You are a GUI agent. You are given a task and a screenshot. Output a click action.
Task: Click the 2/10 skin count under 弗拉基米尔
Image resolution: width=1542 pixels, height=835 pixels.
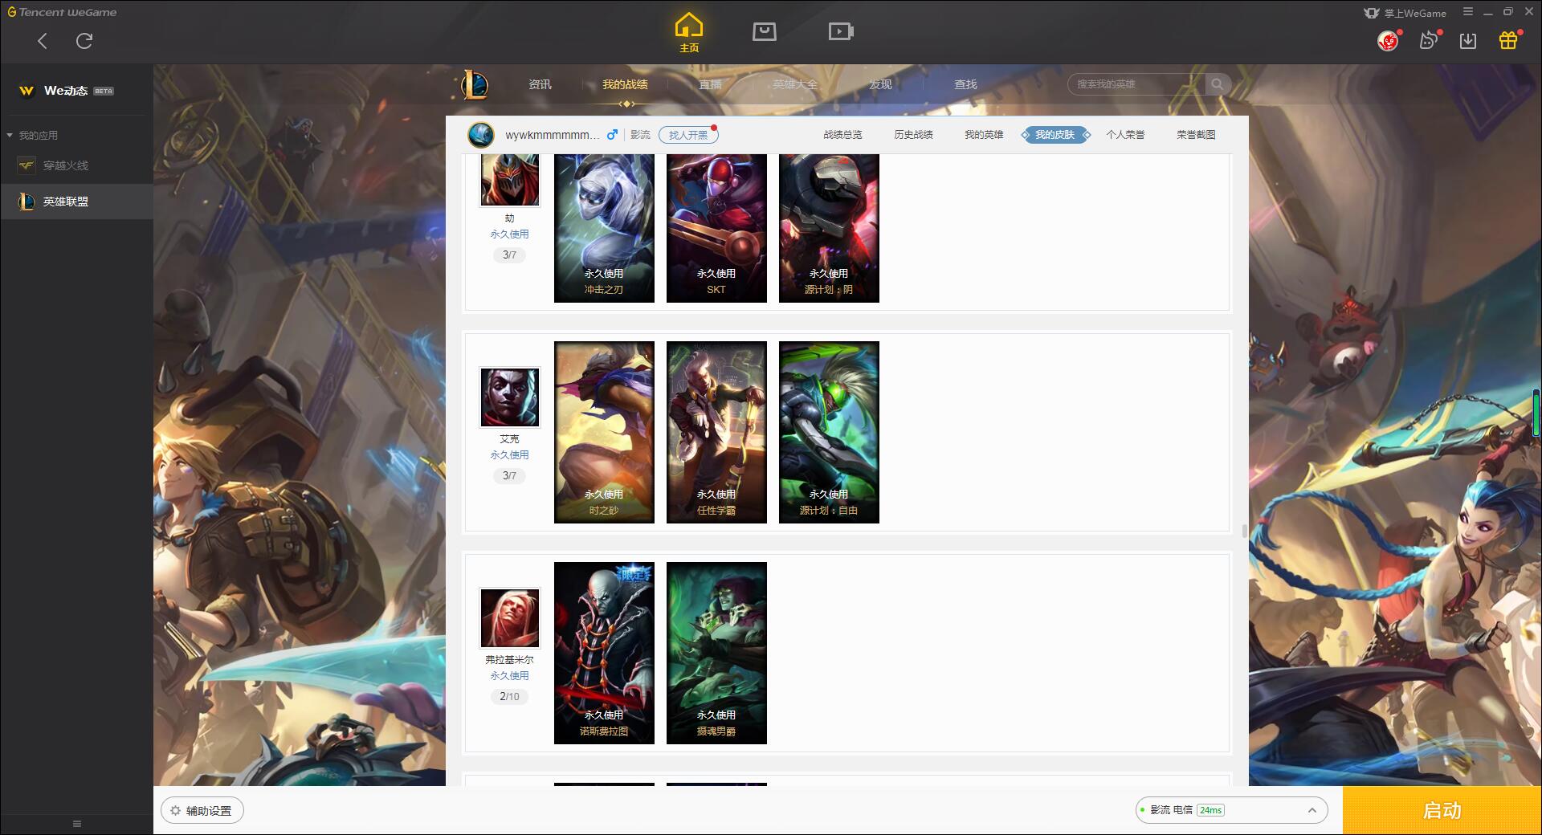click(x=509, y=697)
